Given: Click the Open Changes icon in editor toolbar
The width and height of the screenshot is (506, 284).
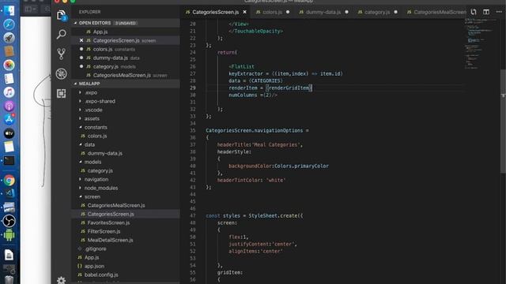Looking at the screenshot, I should [474, 12].
